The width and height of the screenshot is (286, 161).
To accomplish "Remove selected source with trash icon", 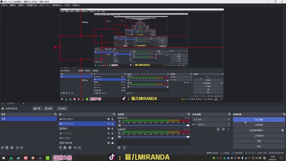I will click(65, 147).
